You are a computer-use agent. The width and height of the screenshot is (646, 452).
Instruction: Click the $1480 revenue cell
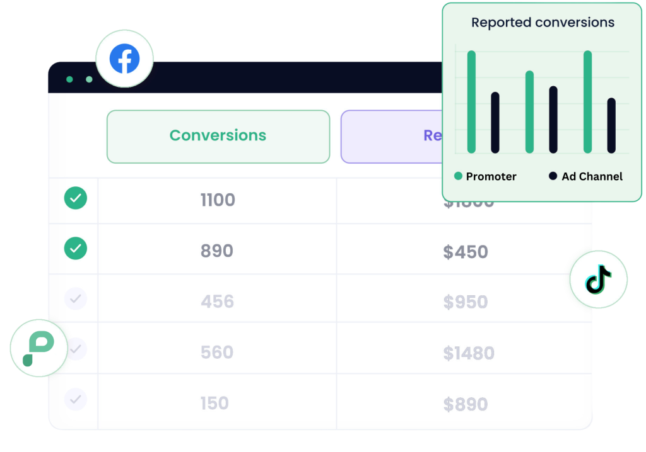(x=468, y=353)
